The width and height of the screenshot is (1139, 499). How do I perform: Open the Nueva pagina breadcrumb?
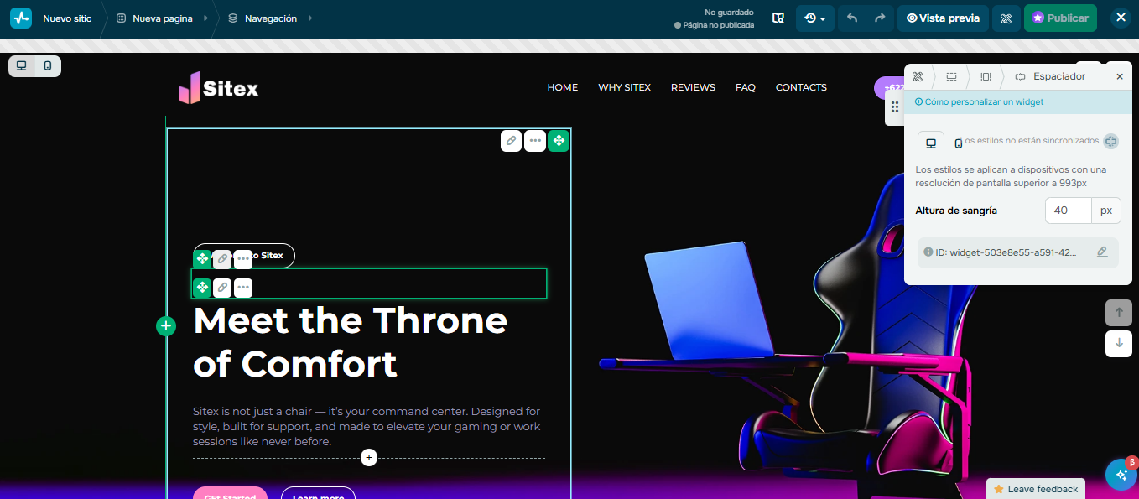(x=154, y=18)
